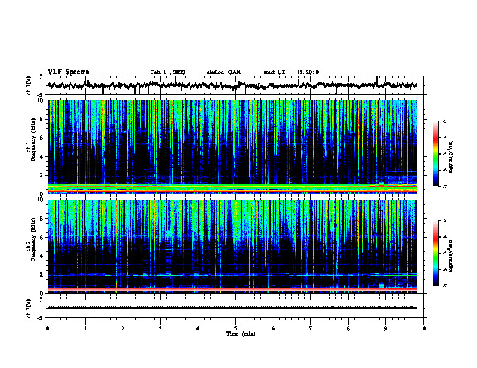
Task: Click the red band at bottom of ch.2 spectrogram
Action: 232,289
